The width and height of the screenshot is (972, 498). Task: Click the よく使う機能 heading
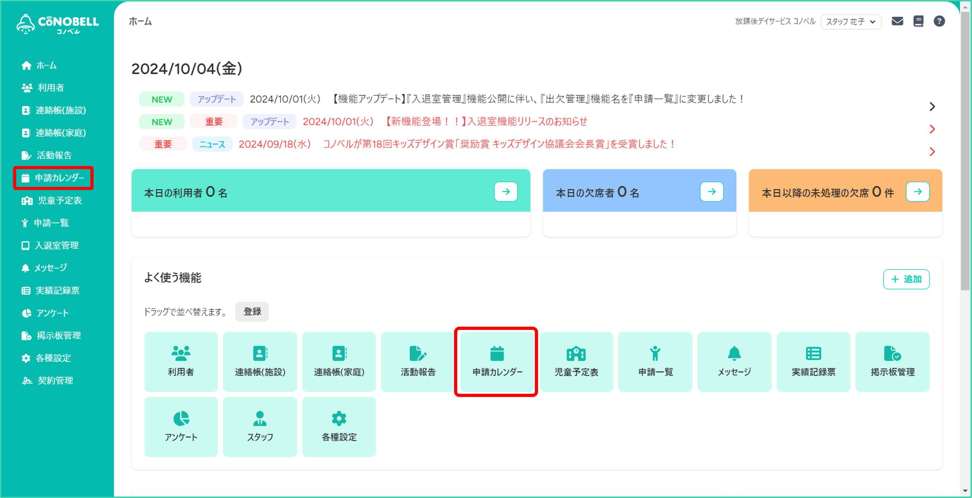tap(173, 278)
